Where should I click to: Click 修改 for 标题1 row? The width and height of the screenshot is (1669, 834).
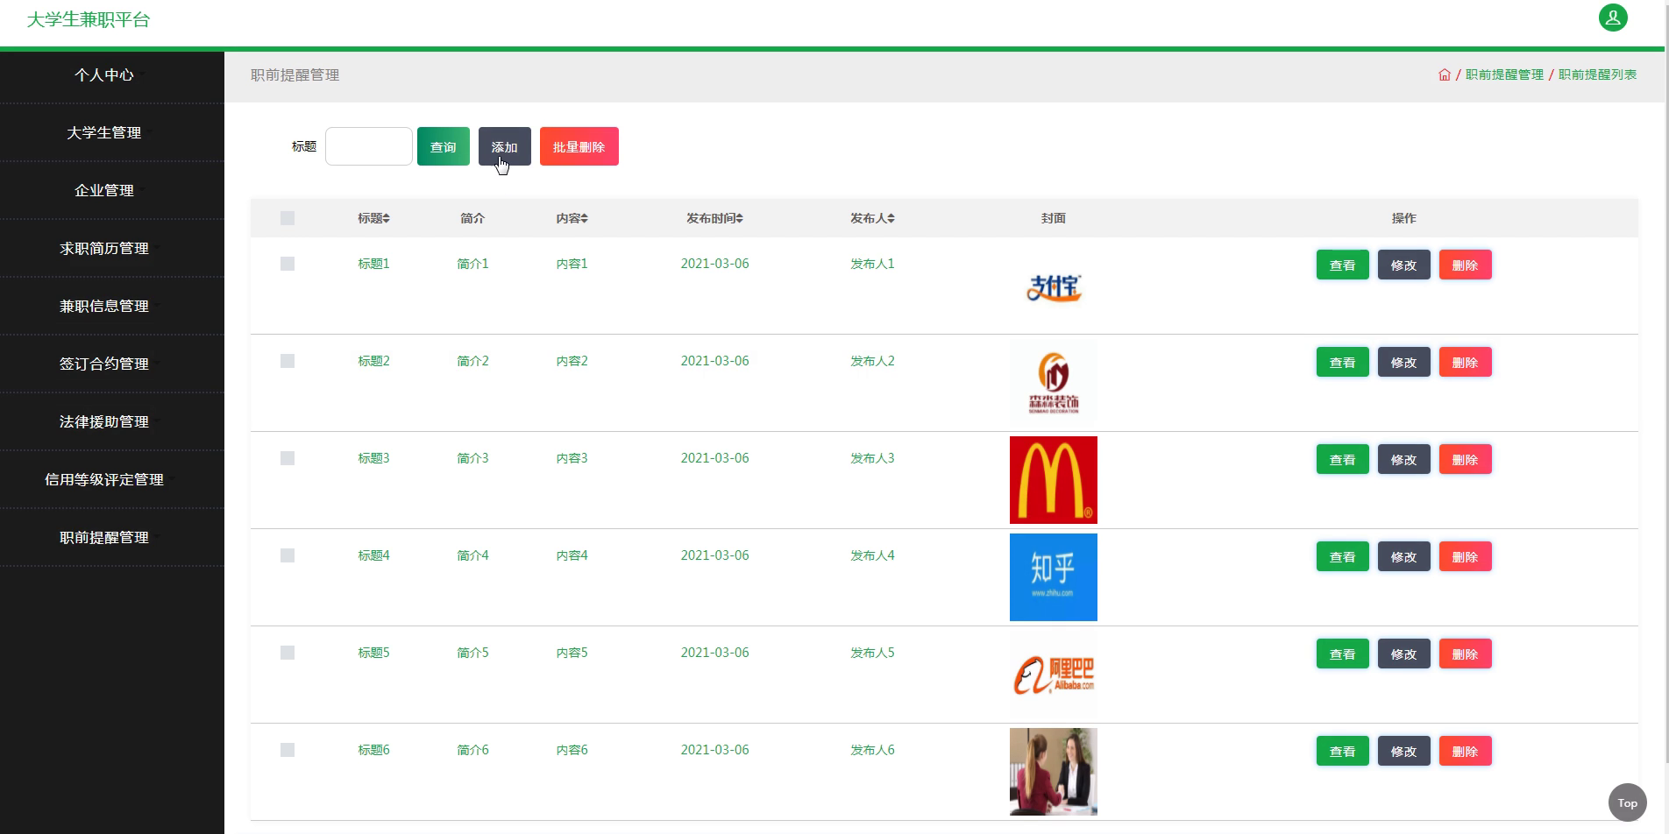[1404, 265]
